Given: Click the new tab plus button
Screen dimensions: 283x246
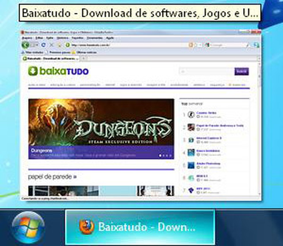Looking at the screenshot, I should pyautogui.click(x=84, y=58).
